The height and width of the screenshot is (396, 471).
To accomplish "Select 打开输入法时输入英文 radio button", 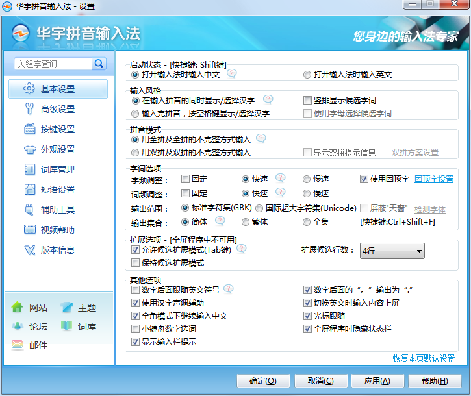I will pyautogui.click(x=307, y=75).
